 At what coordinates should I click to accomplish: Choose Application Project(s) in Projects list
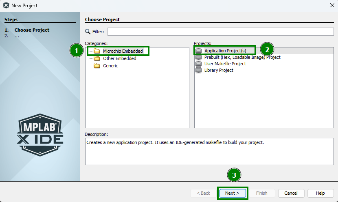click(225, 51)
